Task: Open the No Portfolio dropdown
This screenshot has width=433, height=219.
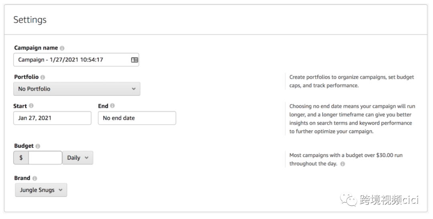Action: click(x=77, y=89)
